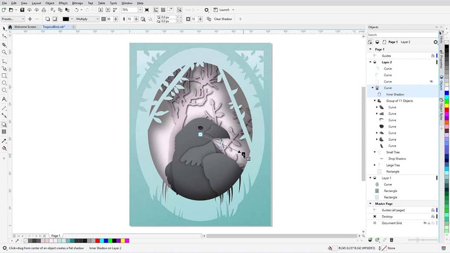Open the Effects menu

click(x=63, y=3)
